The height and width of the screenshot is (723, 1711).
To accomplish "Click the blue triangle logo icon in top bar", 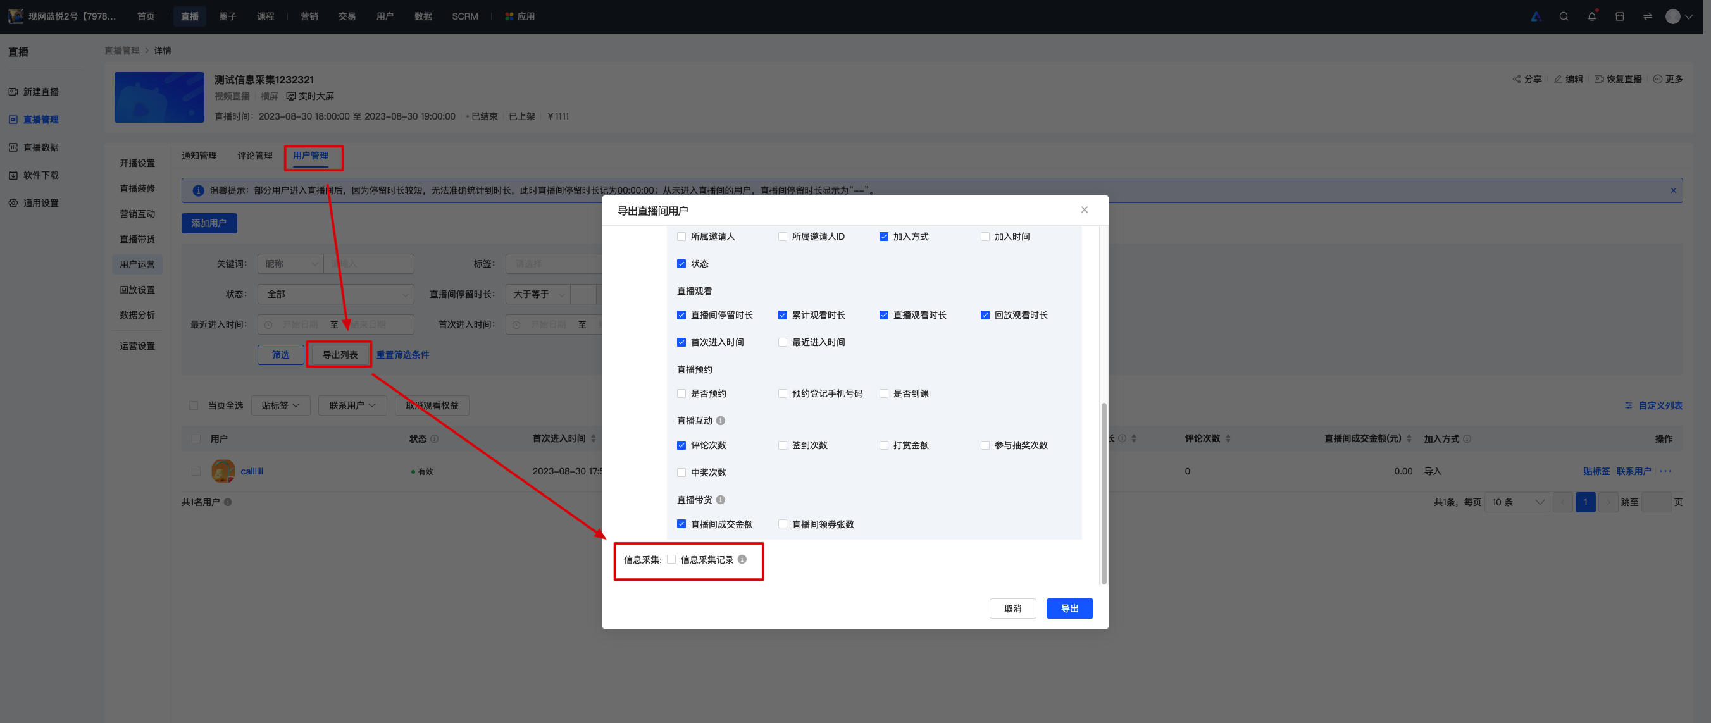I will [1536, 16].
